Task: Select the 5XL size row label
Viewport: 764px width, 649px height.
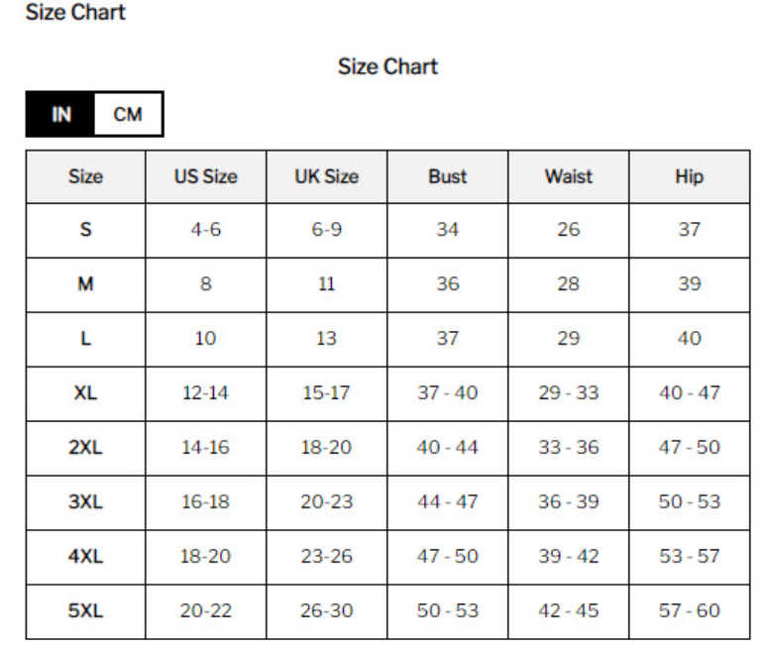Action: [x=85, y=611]
